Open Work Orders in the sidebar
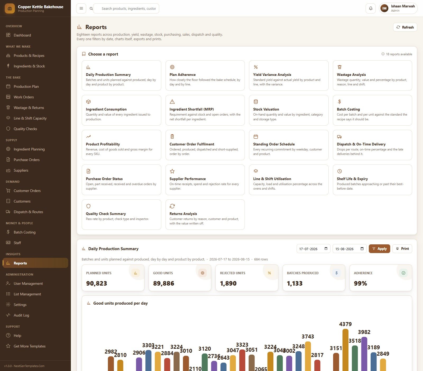This screenshot has width=423, height=371. (35, 97)
